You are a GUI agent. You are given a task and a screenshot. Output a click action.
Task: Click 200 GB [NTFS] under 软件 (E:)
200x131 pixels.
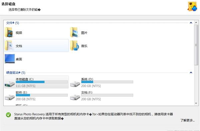26,99
